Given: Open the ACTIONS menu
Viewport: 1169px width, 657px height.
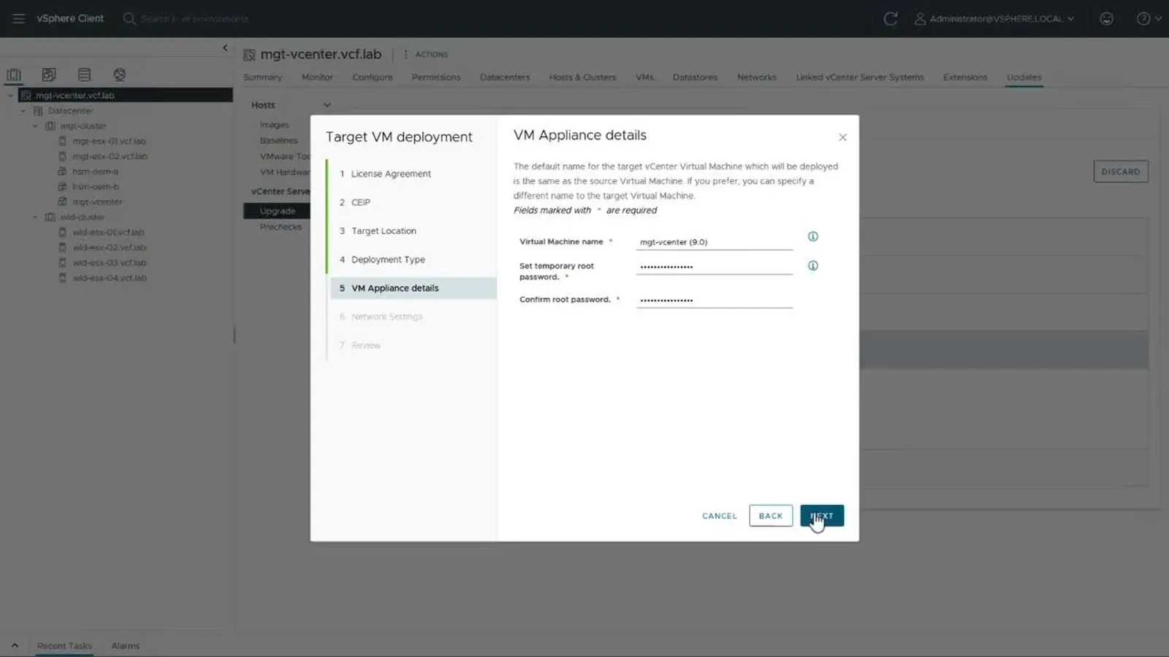Looking at the screenshot, I should 427,55.
